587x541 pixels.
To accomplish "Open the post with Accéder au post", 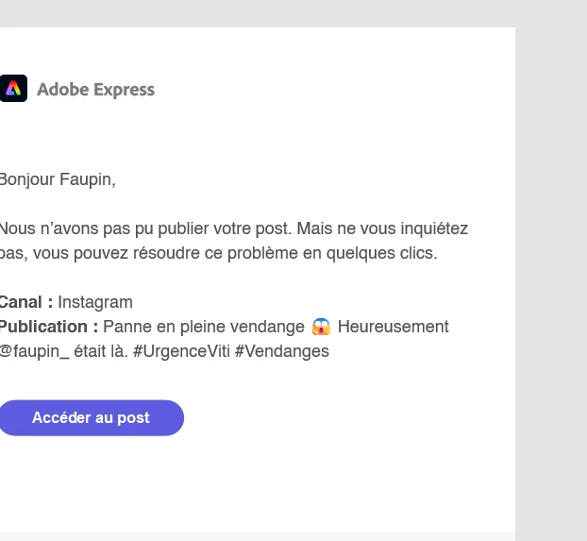I will [91, 417].
